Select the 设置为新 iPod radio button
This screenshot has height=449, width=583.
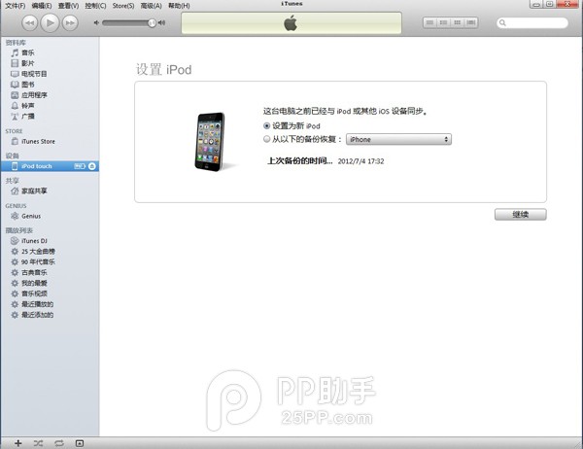tap(266, 126)
